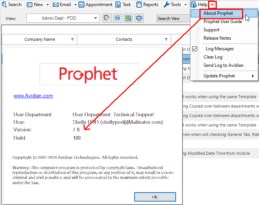Screen dimensions: 259x205
Task: Expand the Email button dropdown arrow
Action: click(75, 5)
